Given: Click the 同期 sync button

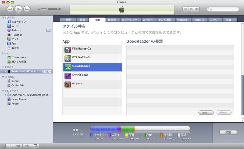Looking at the screenshot, I should pyautogui.click(x=228, y=133).
